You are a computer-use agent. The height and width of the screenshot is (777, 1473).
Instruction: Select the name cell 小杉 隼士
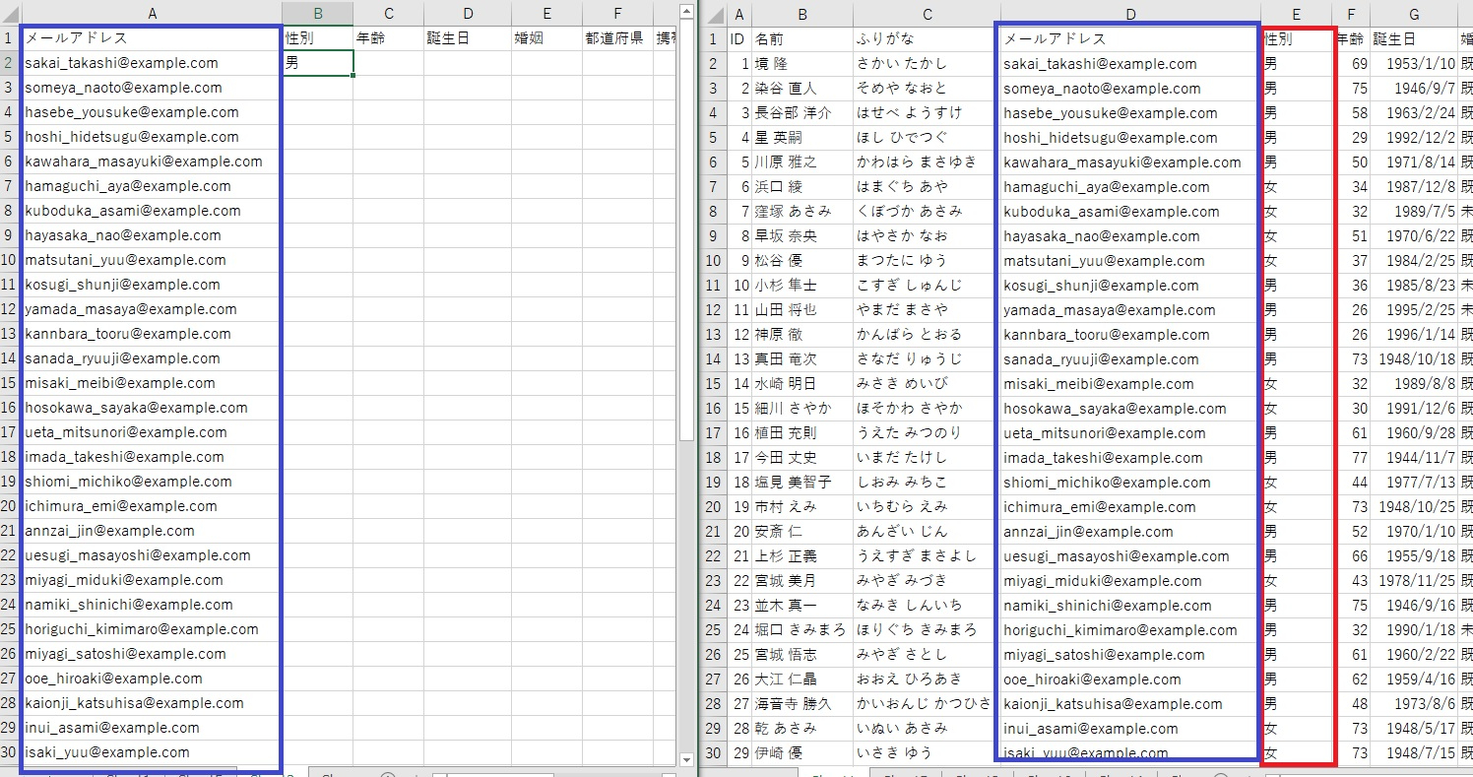[x=802, y=286]
